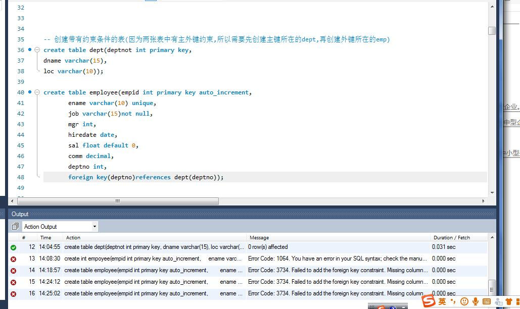Select Error Code 3734 message in row 14

click(337, 270)
